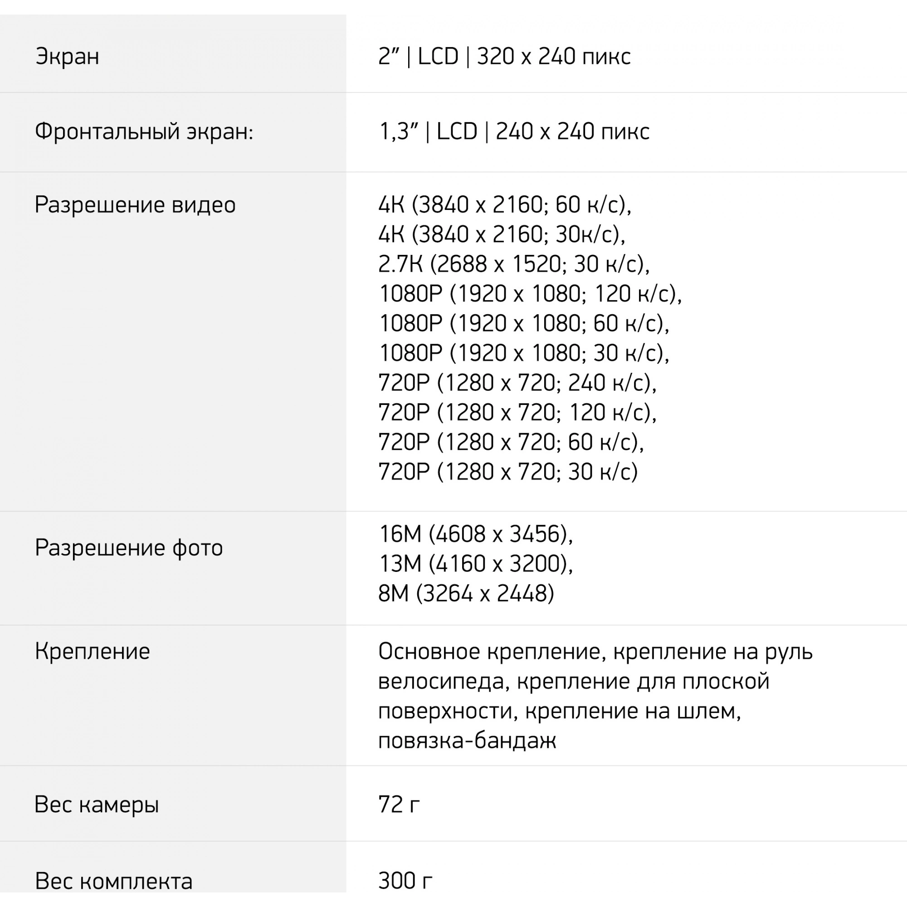The width and height of the screenshot is (907, 907).
Task: Click the 1080P 120 к/с line
Action: 530,294
